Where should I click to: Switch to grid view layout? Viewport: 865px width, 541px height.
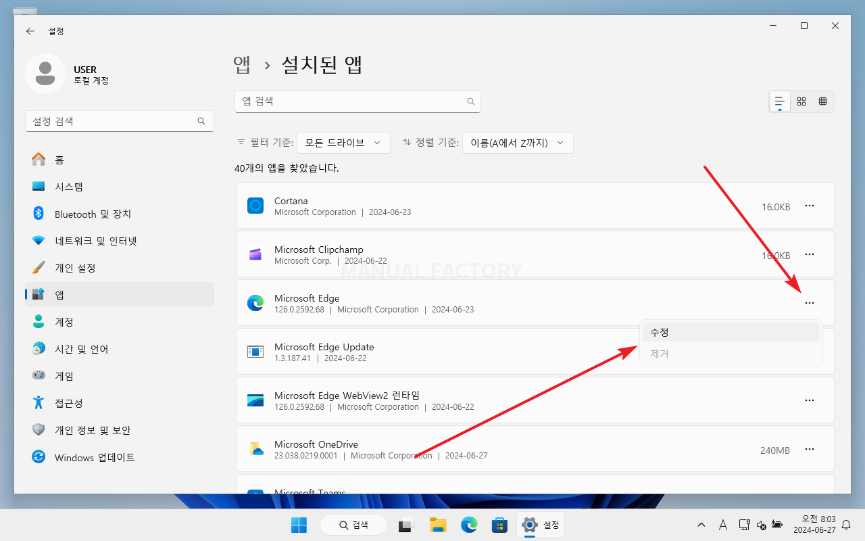coord(801,101)
